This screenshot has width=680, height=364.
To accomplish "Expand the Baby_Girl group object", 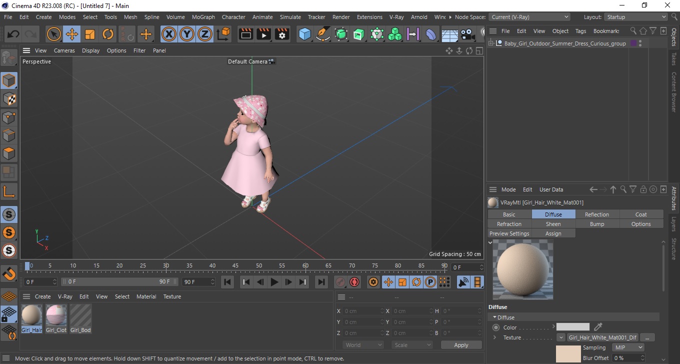I will [x=491, y=43].
